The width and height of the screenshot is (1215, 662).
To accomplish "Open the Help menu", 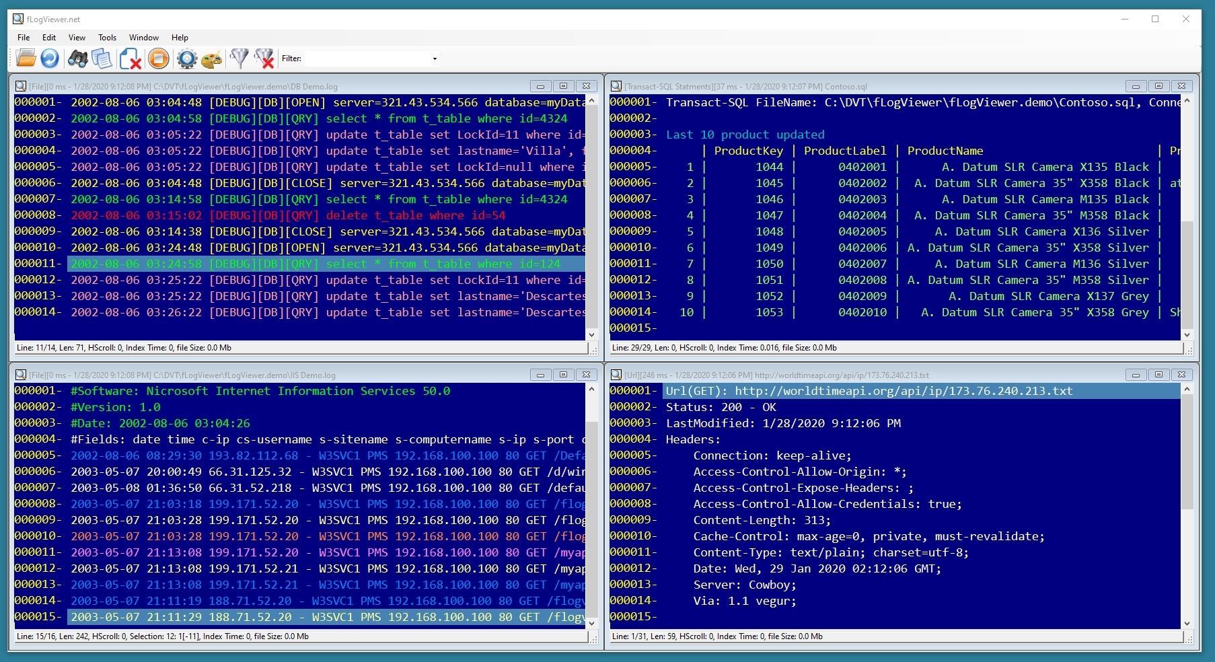I will (x=179, y=38).
